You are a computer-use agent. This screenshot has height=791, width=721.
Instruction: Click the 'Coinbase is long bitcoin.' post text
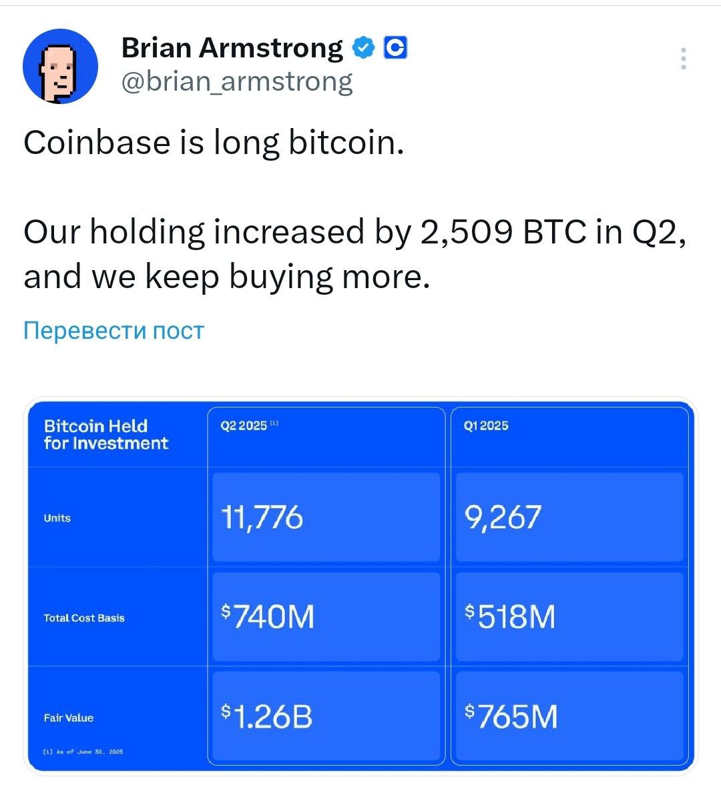214,143
